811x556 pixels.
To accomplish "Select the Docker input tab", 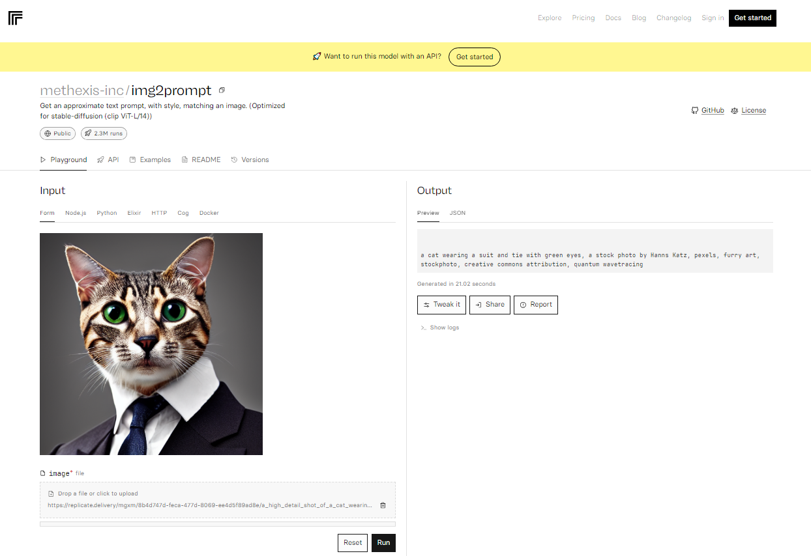I will [209, 213].
